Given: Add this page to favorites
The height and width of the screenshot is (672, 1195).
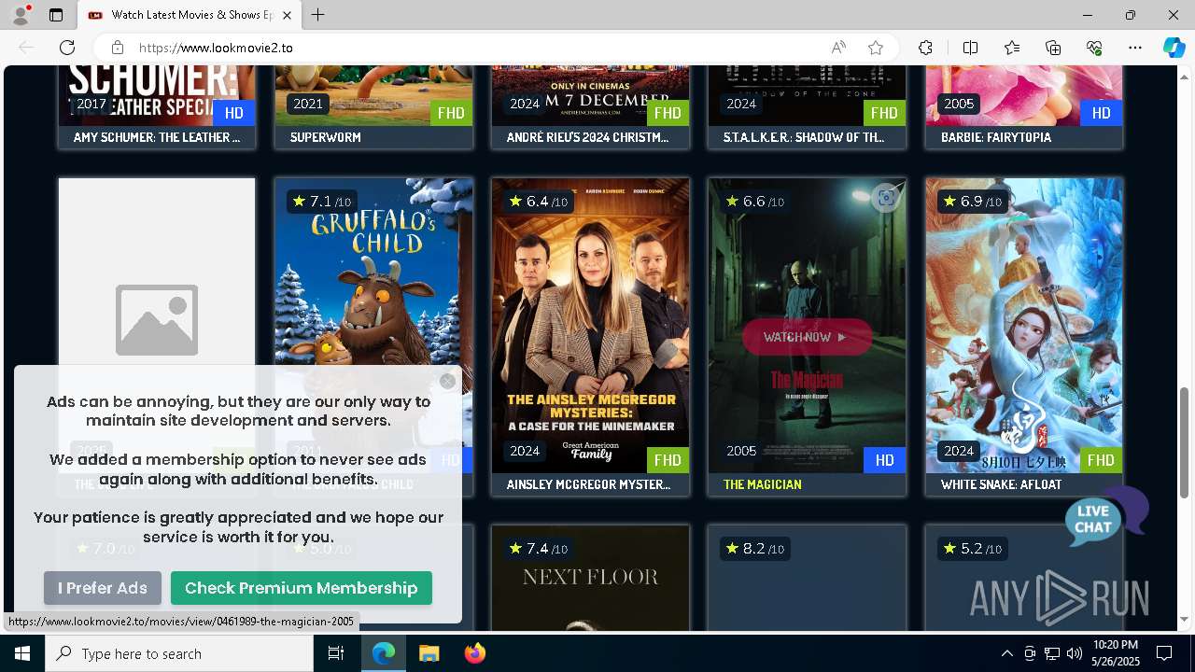Looking at the screenshot, I should (876, 48).
